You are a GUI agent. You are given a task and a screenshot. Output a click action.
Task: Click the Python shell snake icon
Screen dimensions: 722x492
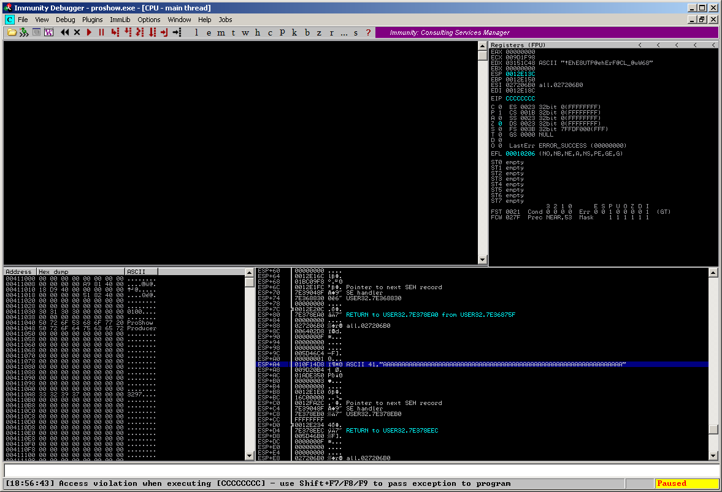[23, 32]
